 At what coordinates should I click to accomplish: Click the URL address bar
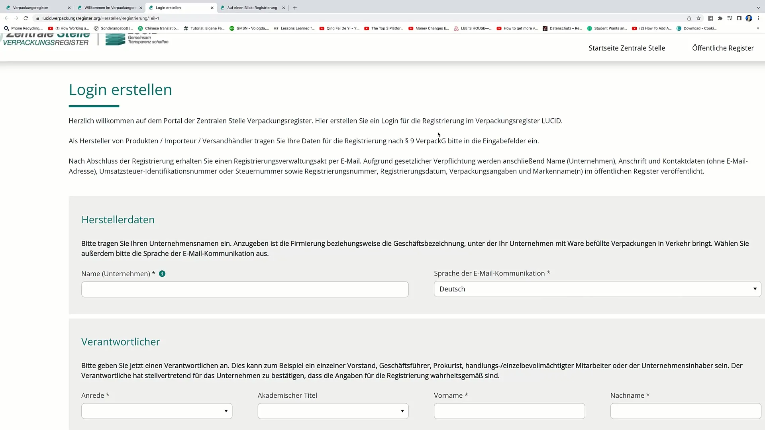tap(359, 18)
